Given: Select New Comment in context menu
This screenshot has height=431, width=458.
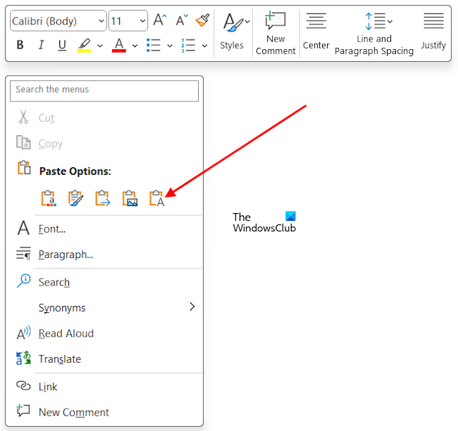Looking at the screenshot, I should click(x=104, y=412).
